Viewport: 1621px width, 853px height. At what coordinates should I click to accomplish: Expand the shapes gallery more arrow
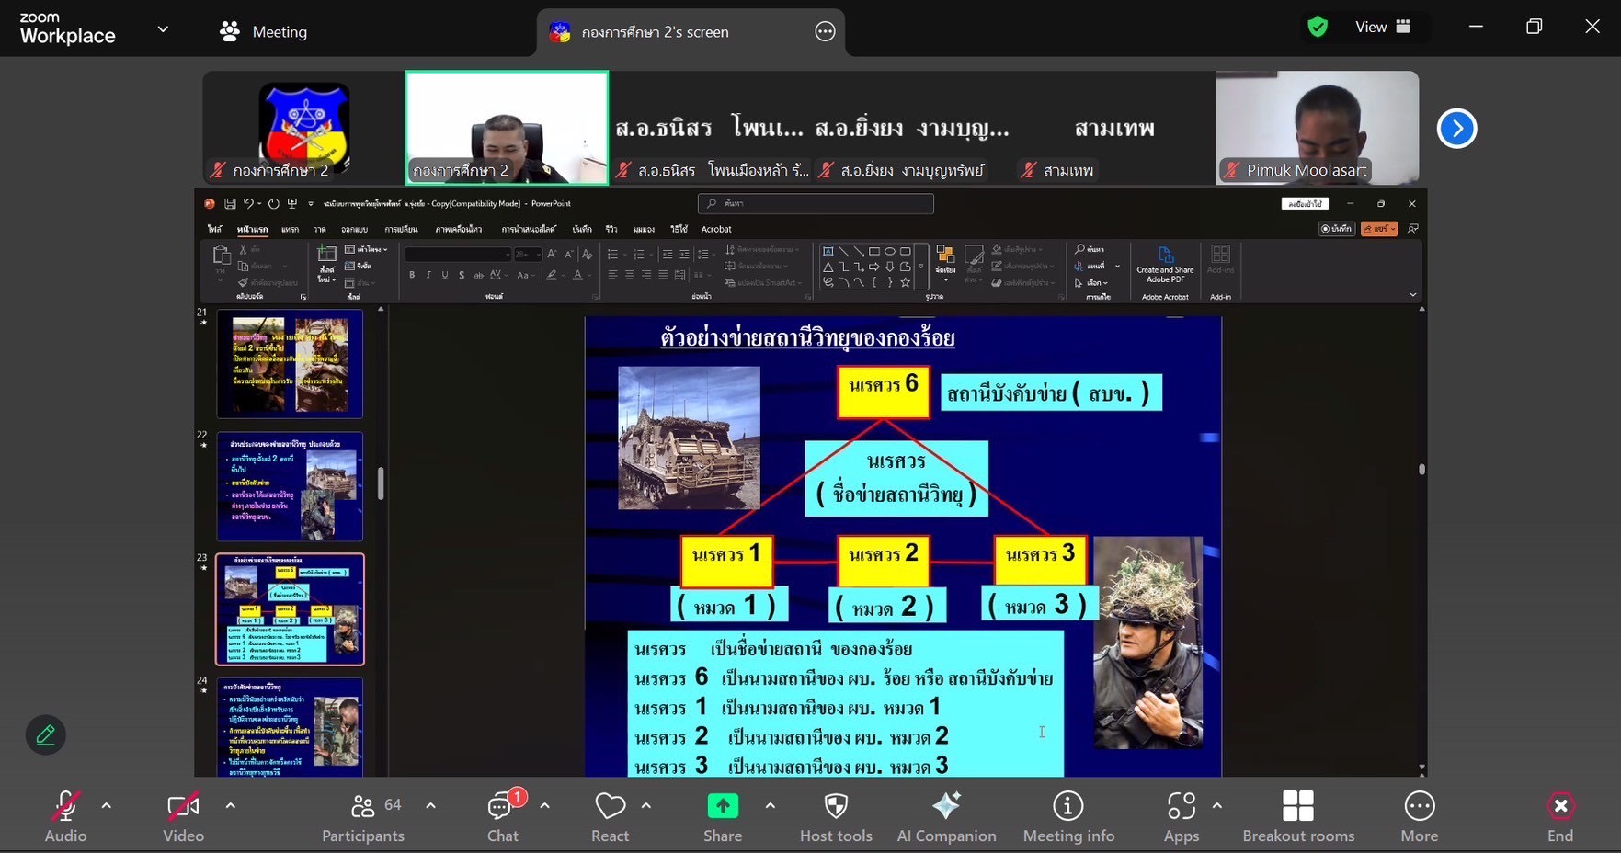920,267
